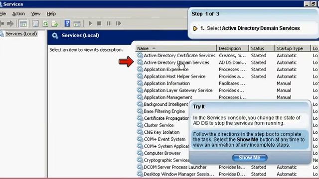Click Manual startup type for Application Layer Gateway Service
Viewport: 319px width, 179px height.
[284, 90]
